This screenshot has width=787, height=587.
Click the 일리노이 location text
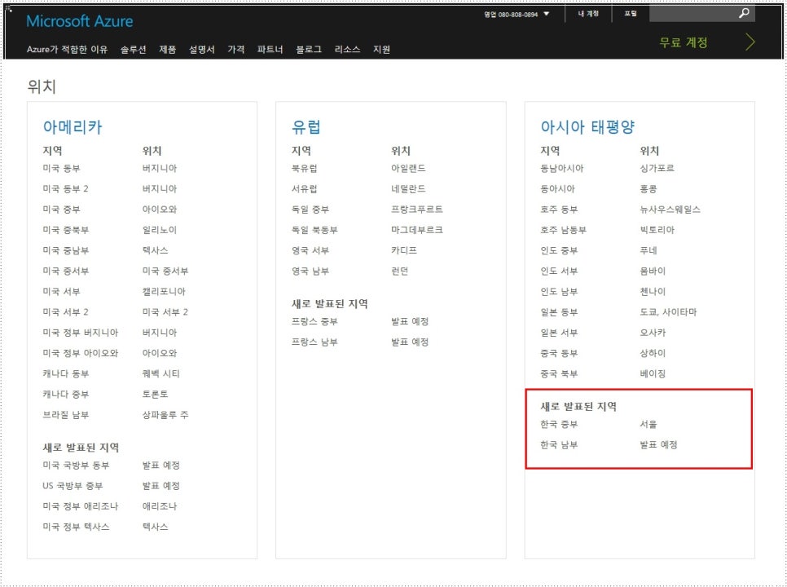tap(160, 230)
